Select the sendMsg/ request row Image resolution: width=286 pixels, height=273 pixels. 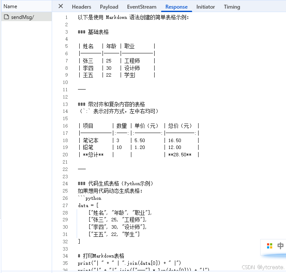pos(27,17)
